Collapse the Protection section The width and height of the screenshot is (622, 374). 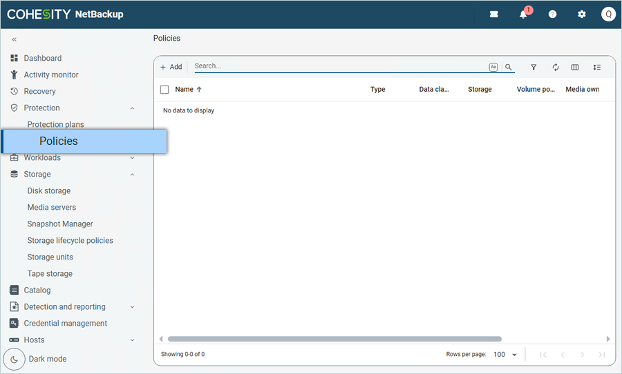(x=132, y=108)
